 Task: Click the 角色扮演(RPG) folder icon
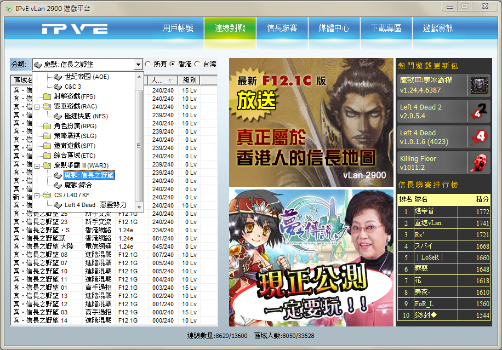(x=47, y=126)
